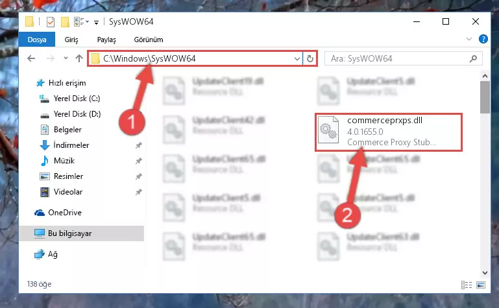Go up one folder level arrow
This screenshot has height=308, width=499.
79,58
